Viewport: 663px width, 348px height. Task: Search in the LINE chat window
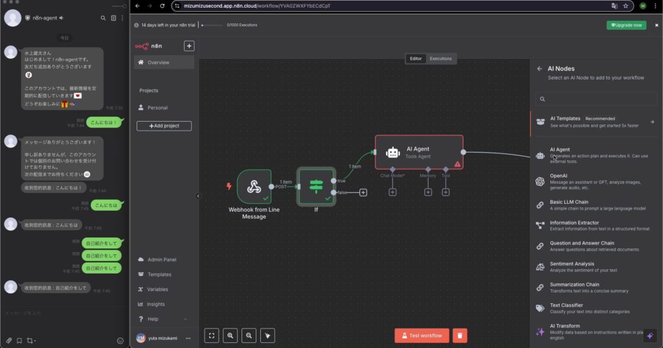point(103,18)
